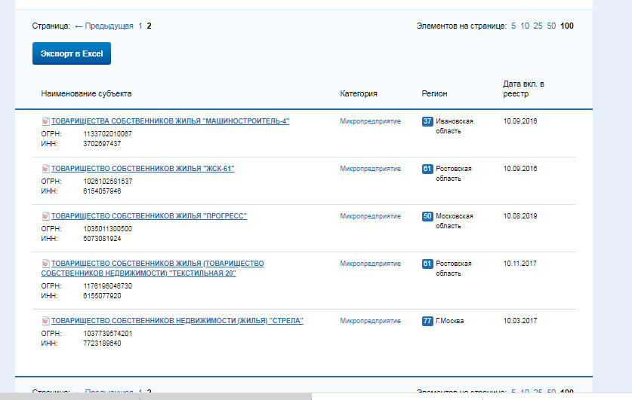Click region badge 37 for Ивановская область
This screenshot has width=632, height=400.
tap(427, 121)
